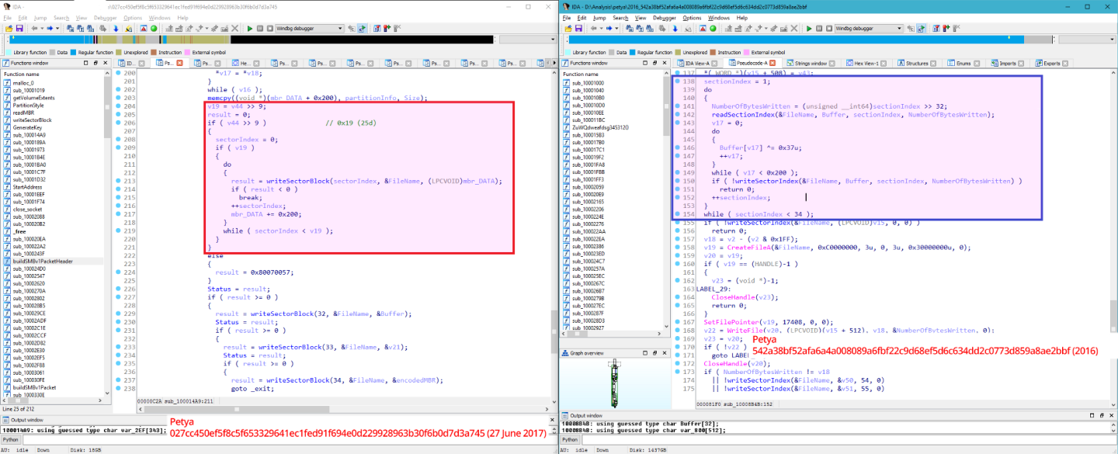This screenshot has width=1118, height=454.
Task: Pause the process using the pause icon
Action: coord(261,29)
